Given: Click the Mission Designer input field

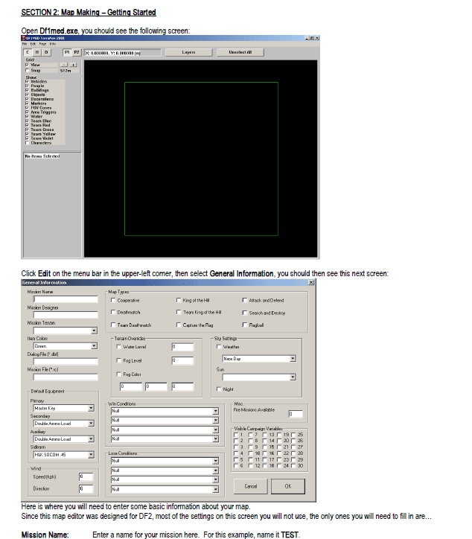Looking at the screenshot, I should click(x=66, y=314).
